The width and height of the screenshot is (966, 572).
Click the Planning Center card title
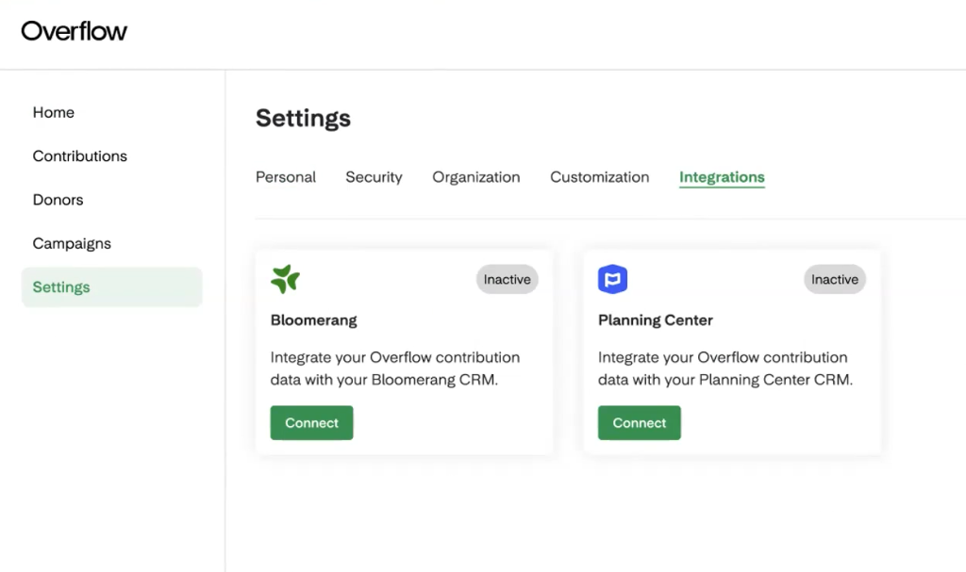pos(656,320)
